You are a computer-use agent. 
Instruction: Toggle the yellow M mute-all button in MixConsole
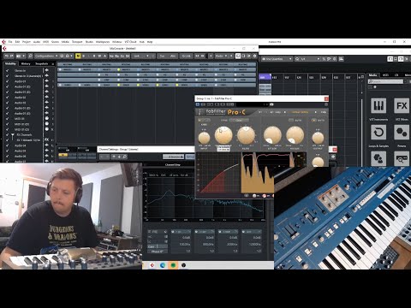click(78, 56)
